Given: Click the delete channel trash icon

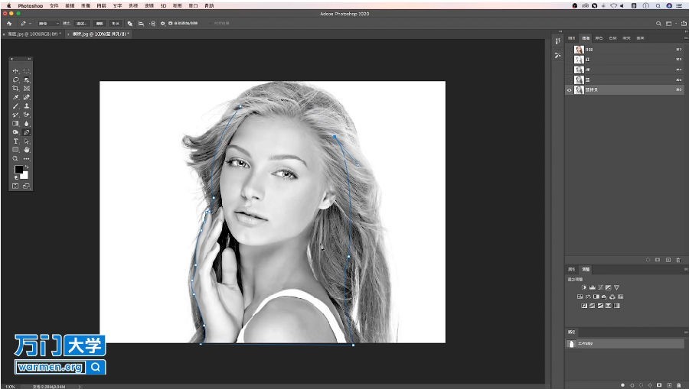Looking at the screenshot, I should point(678,260).
